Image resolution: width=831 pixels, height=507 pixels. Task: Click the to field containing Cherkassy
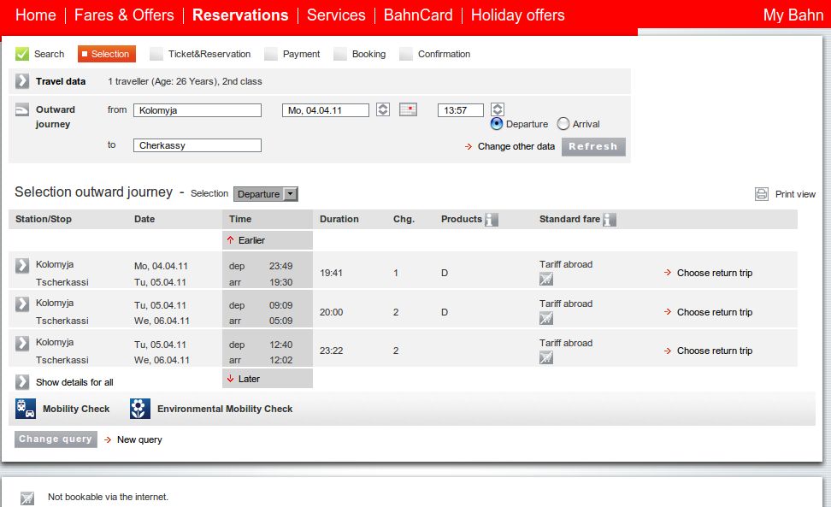pyautogui.click(x=197, y=145)
